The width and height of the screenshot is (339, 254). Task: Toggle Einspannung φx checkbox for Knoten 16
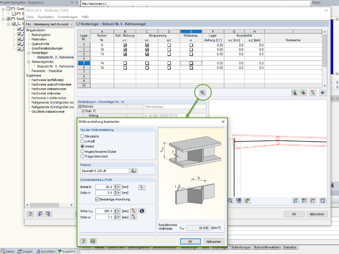(147, 68)
